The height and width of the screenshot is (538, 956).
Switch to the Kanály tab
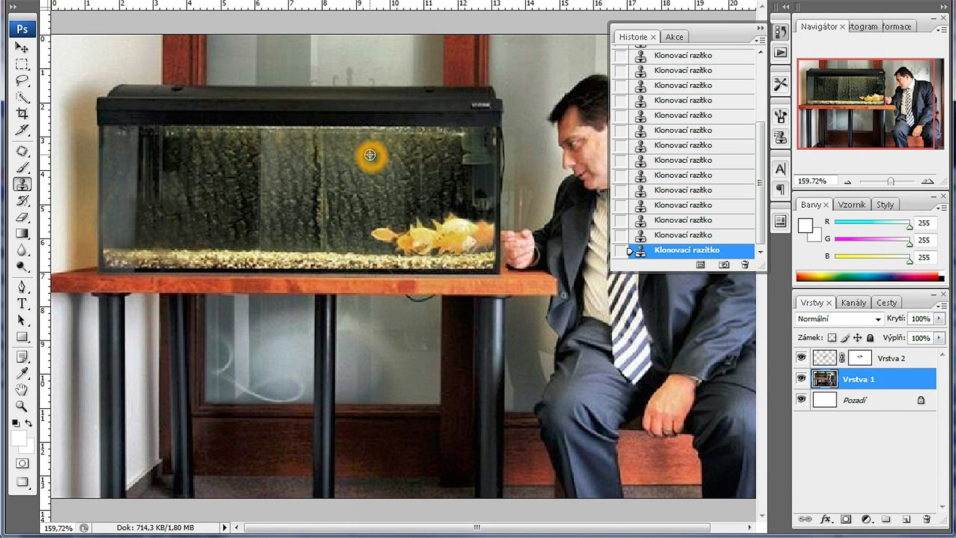[853, 303]
